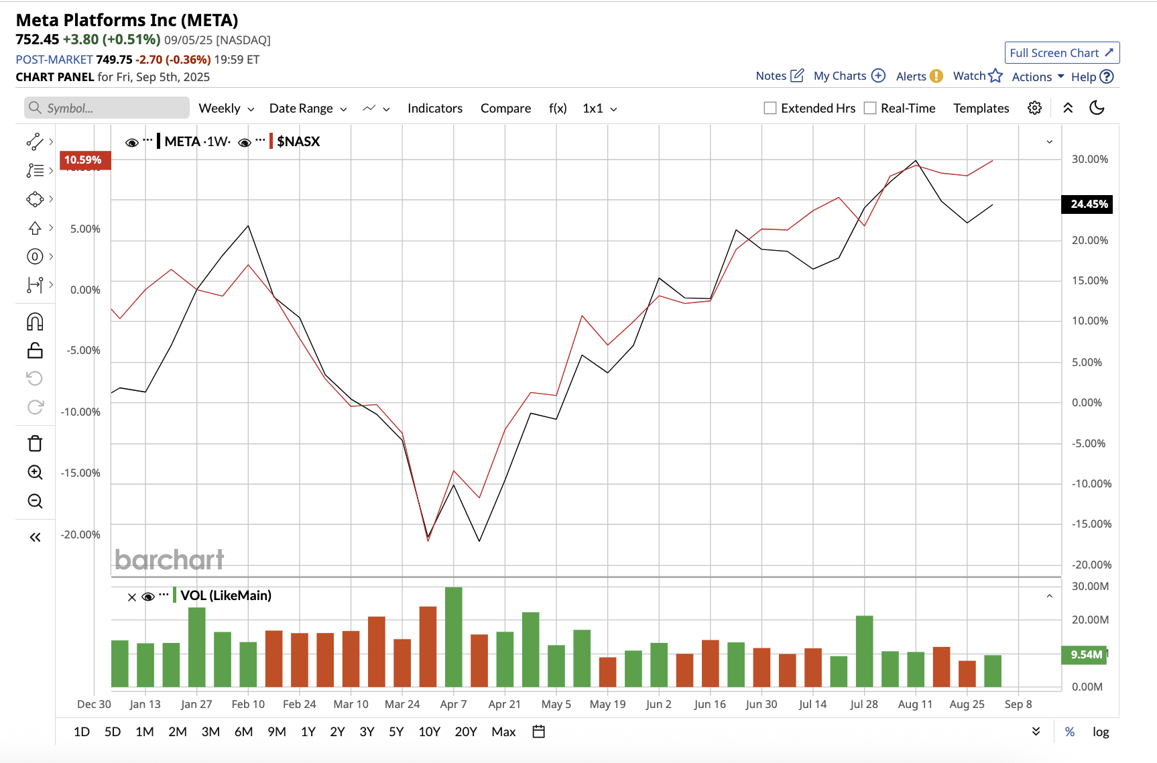This screenshot has width=1157, height=763.
Task: Switch to dark mode moon icon
Action: click(1097, 107)
